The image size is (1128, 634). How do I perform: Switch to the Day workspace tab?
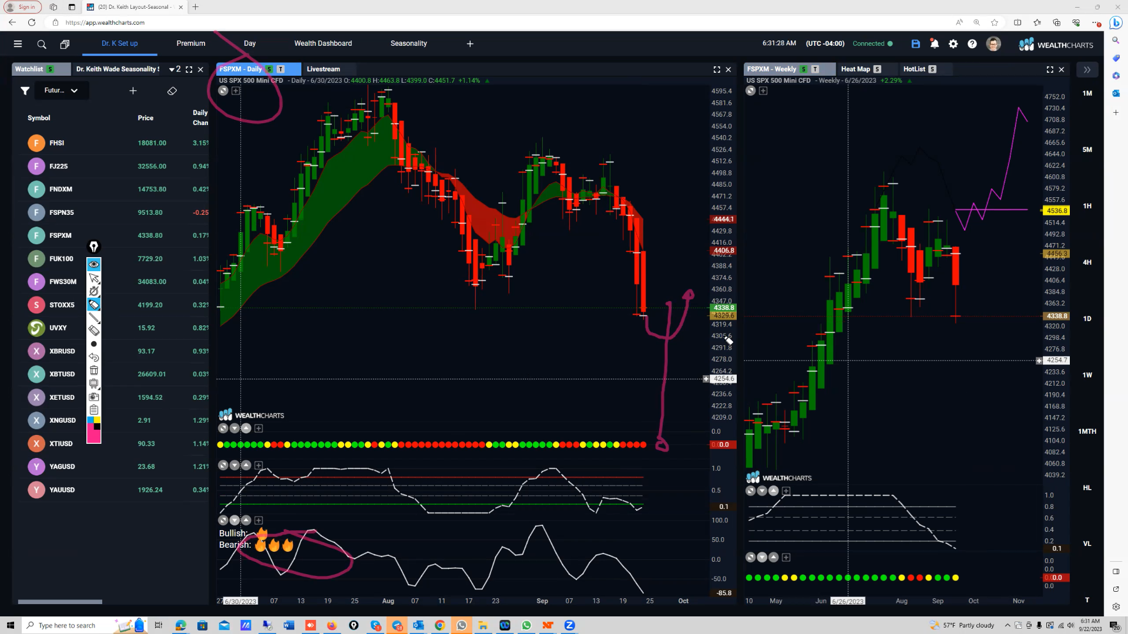pos(250,43)
